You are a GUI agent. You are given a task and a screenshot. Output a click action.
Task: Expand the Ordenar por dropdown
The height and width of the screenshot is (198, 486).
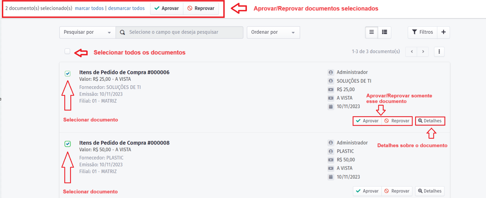(x=273, y=32)
